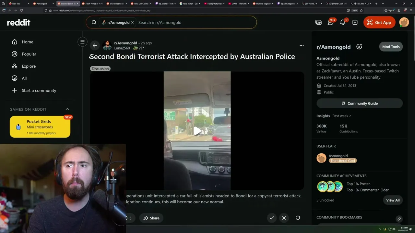Click the Discussion flair tag
Viewport: 415px width, 233px height.
click(100, 69)
